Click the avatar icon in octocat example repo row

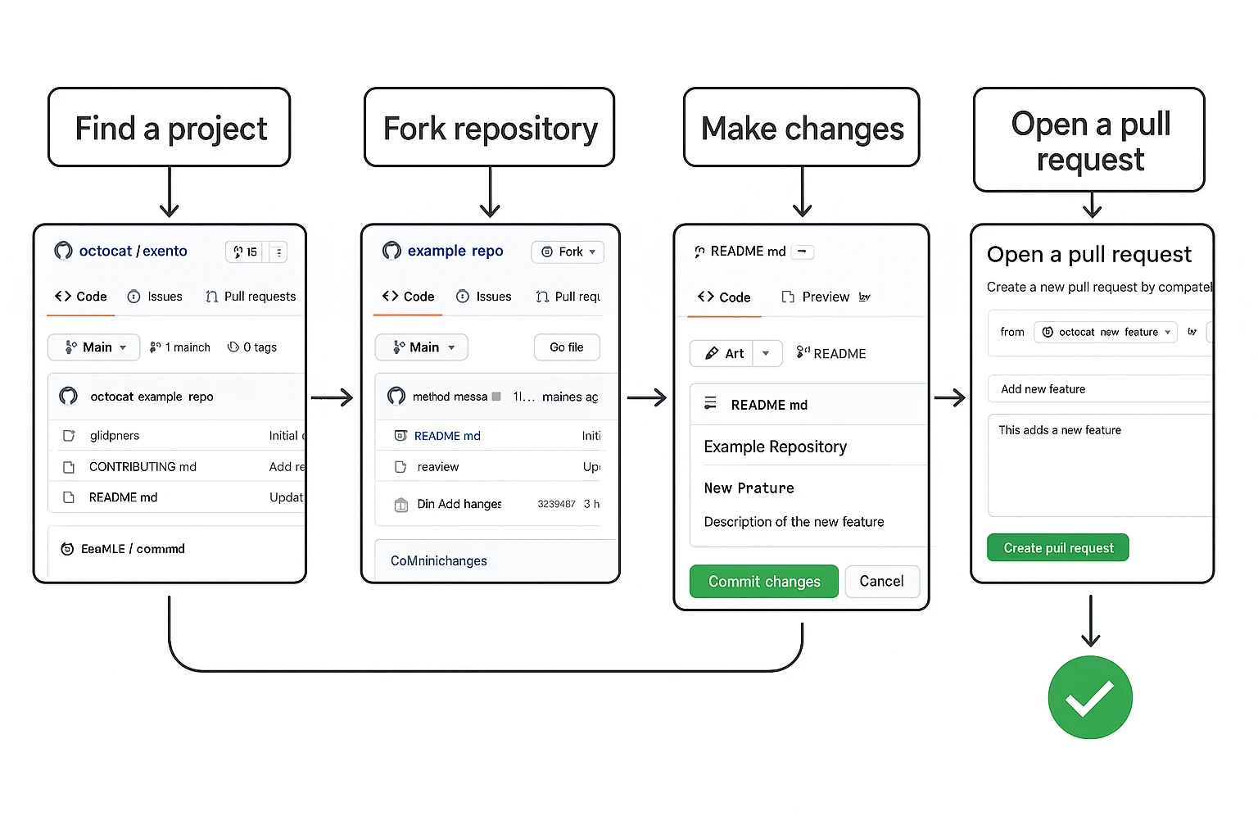69,397
